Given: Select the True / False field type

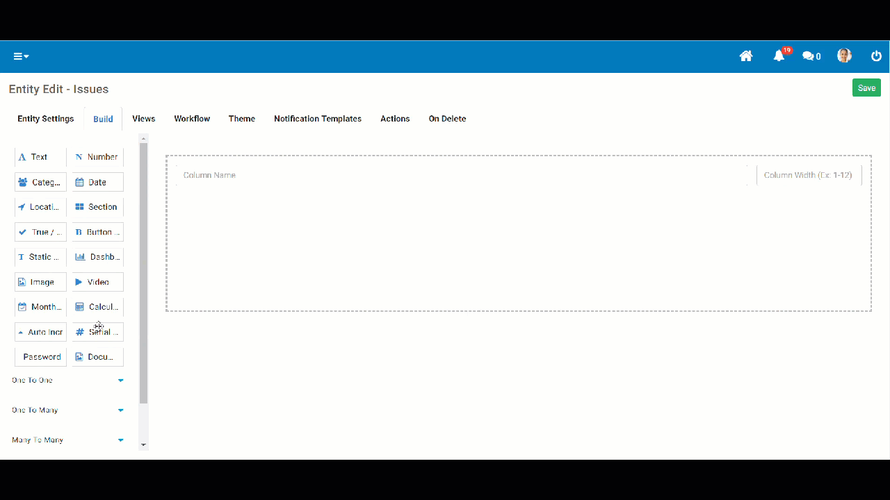Looking at the screenshot, I should click(40, 232).
